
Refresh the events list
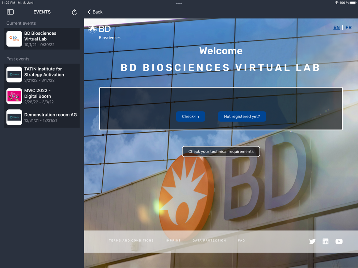(x=74, y=12)
